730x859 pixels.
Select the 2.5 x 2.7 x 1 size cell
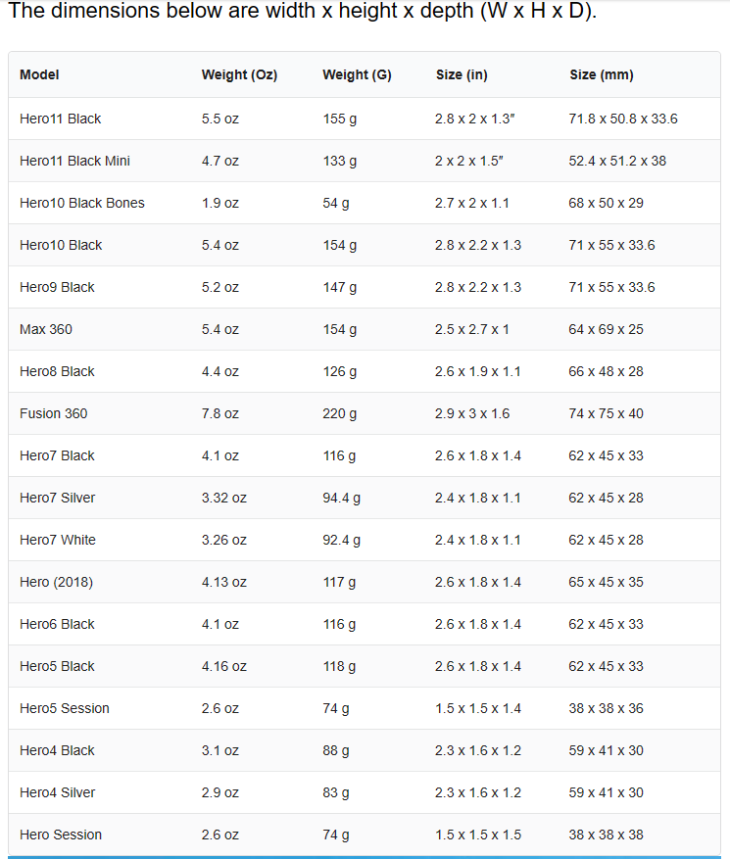point(472,329)
